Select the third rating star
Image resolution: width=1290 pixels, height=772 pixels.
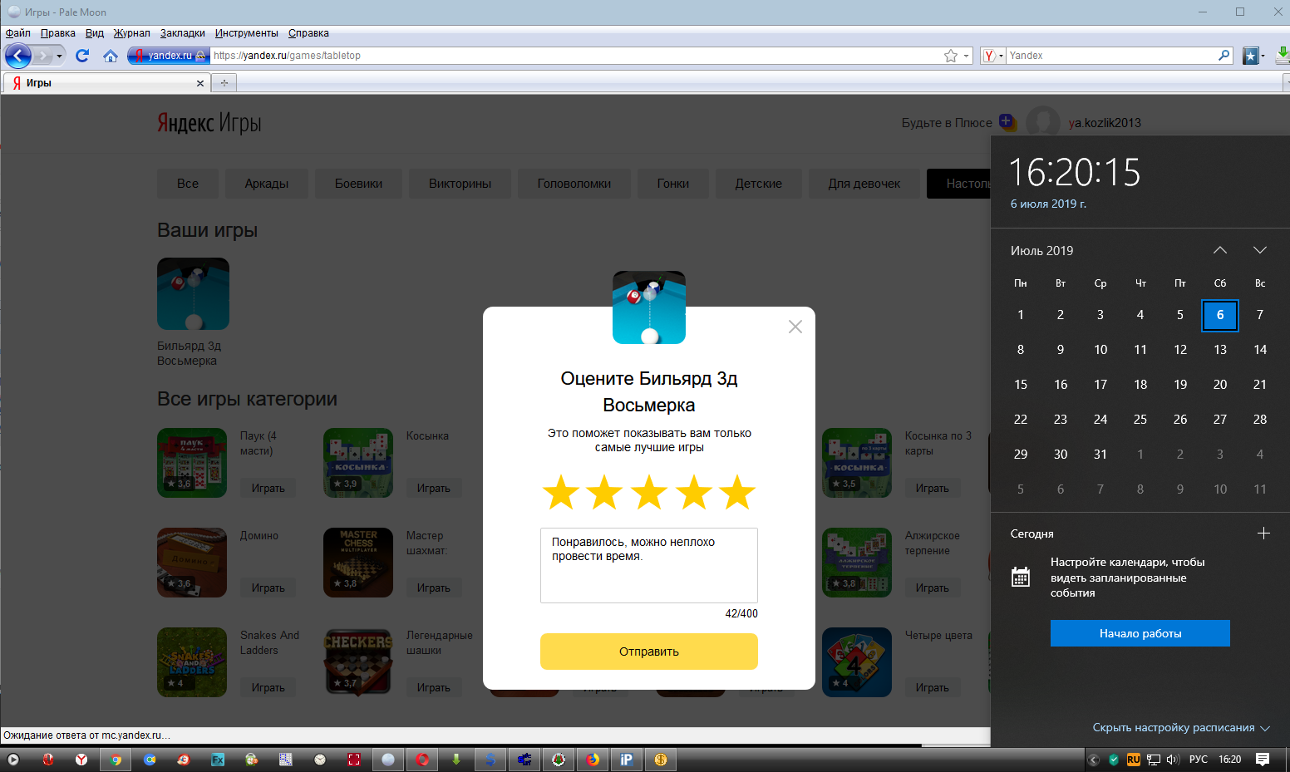pos(649,492)
